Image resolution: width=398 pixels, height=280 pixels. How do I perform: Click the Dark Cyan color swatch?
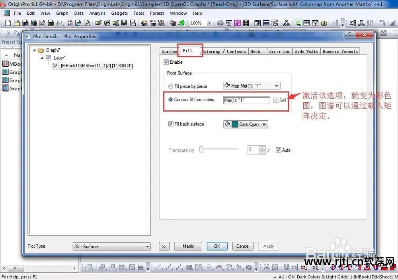click(x=235, y=124)
